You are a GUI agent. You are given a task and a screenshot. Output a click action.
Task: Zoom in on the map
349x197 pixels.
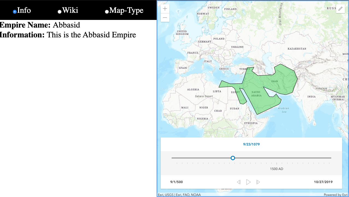[165, 9]
